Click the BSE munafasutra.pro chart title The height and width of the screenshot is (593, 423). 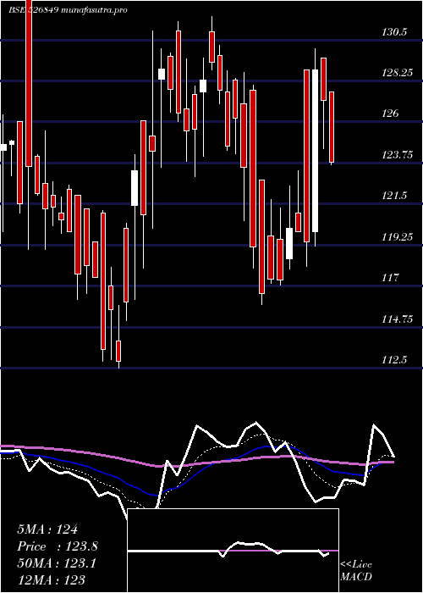[x=68, y=10]
